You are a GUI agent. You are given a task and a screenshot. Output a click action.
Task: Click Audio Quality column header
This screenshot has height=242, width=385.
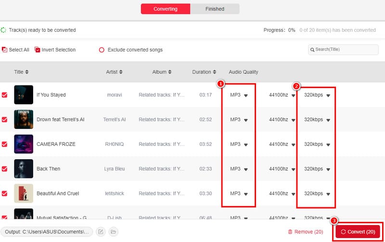coord(244,72)
